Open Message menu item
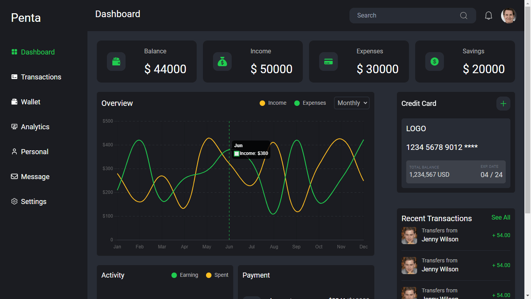 [35, 176]
